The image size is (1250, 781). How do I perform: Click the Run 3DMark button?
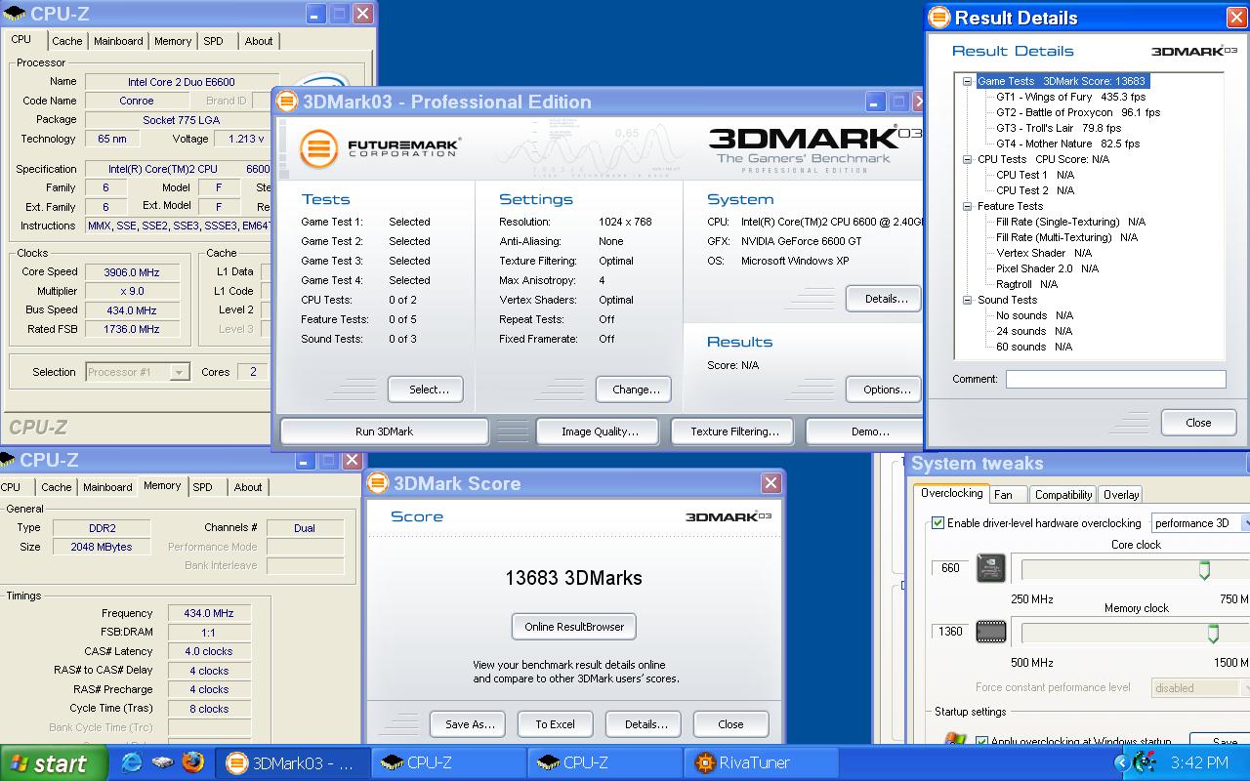coord(384,432)
